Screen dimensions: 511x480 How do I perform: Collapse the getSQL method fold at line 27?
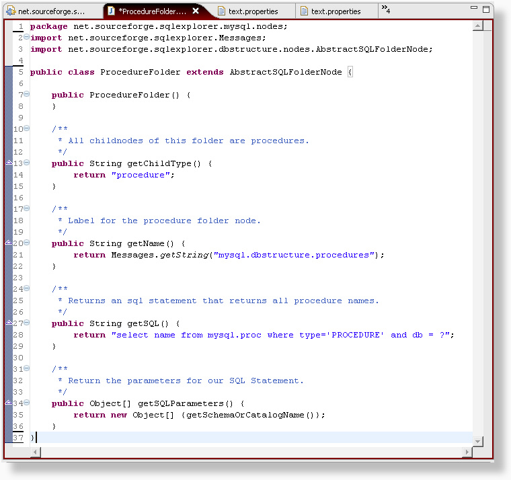click(x=27, y=322)
